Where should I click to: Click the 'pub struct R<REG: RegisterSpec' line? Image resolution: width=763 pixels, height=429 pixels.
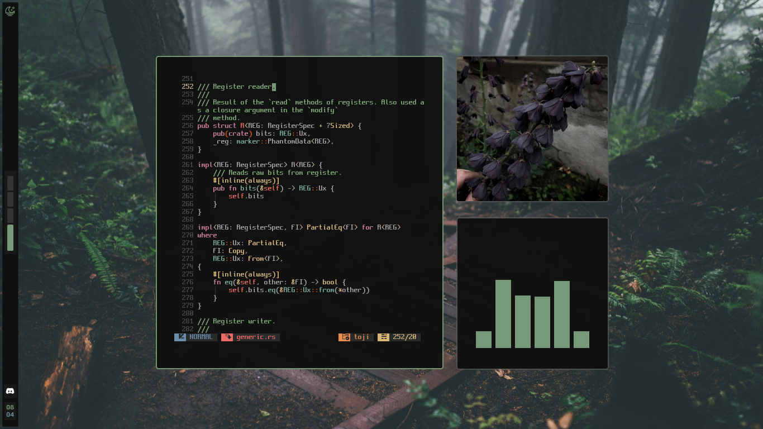click(279, 126)
